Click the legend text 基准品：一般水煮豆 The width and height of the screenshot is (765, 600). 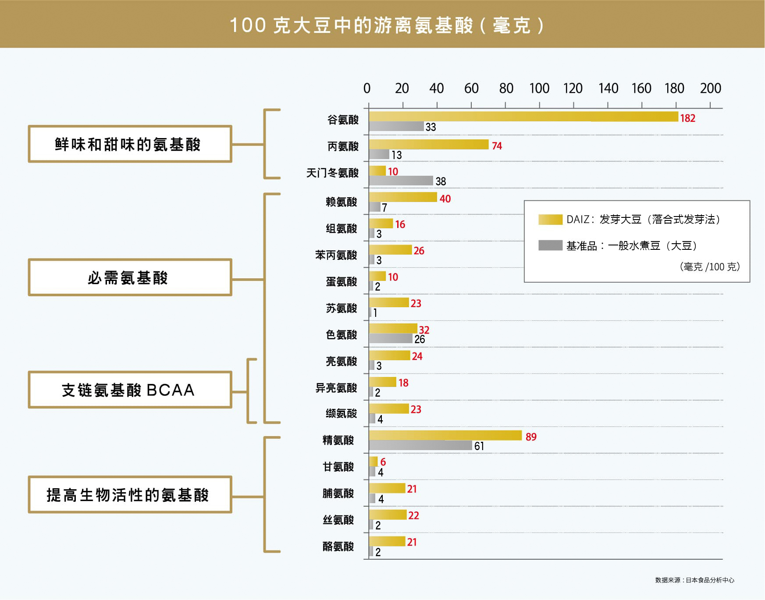(x=632, y=246)
